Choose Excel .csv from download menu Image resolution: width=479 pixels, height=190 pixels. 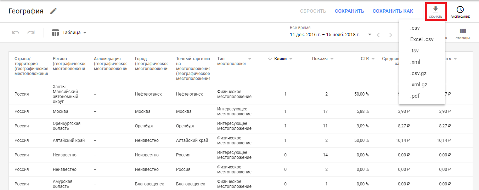click(422, 39)
